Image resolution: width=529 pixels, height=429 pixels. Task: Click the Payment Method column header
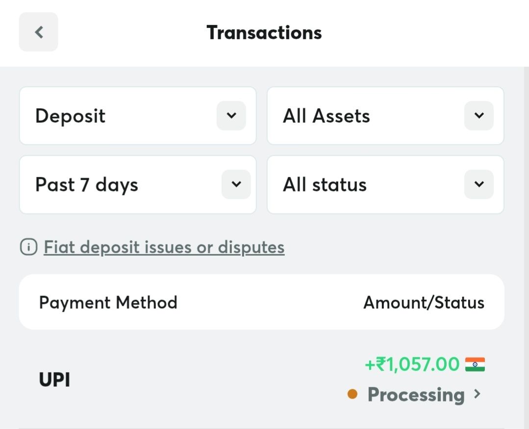108,302
